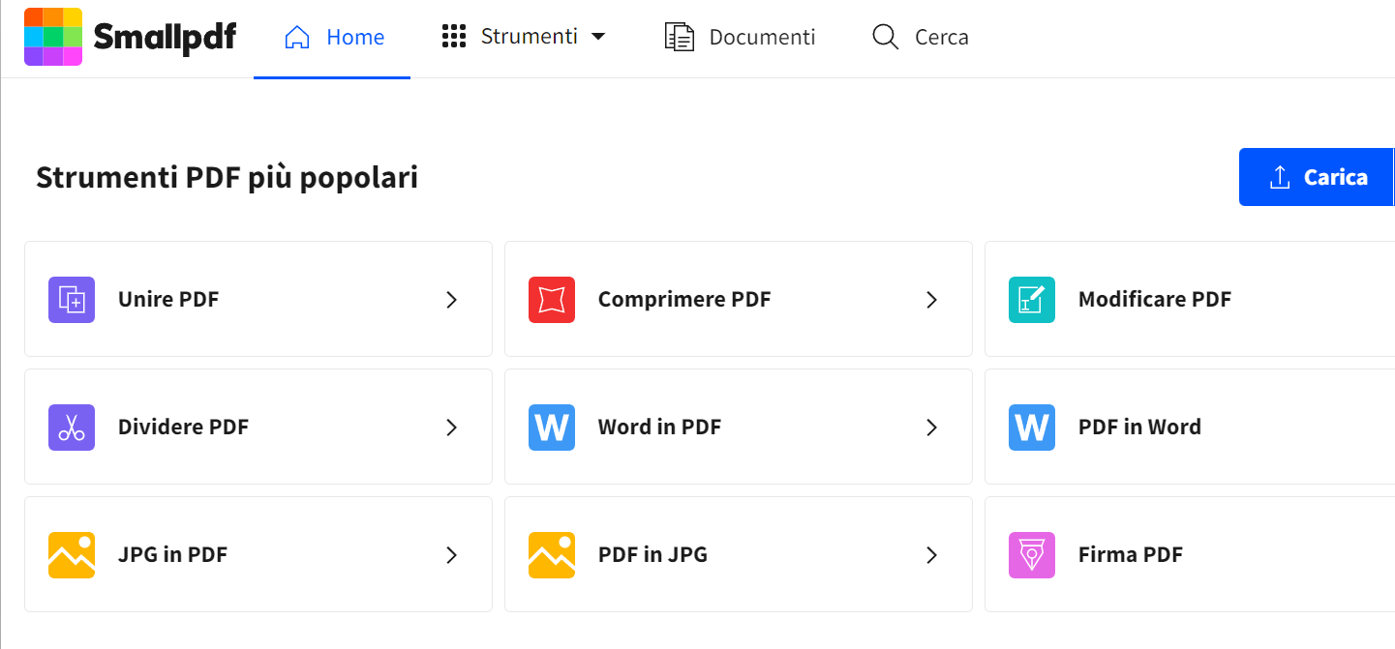Click the Modificare PDF teal icon

[x=1032, y=300]
